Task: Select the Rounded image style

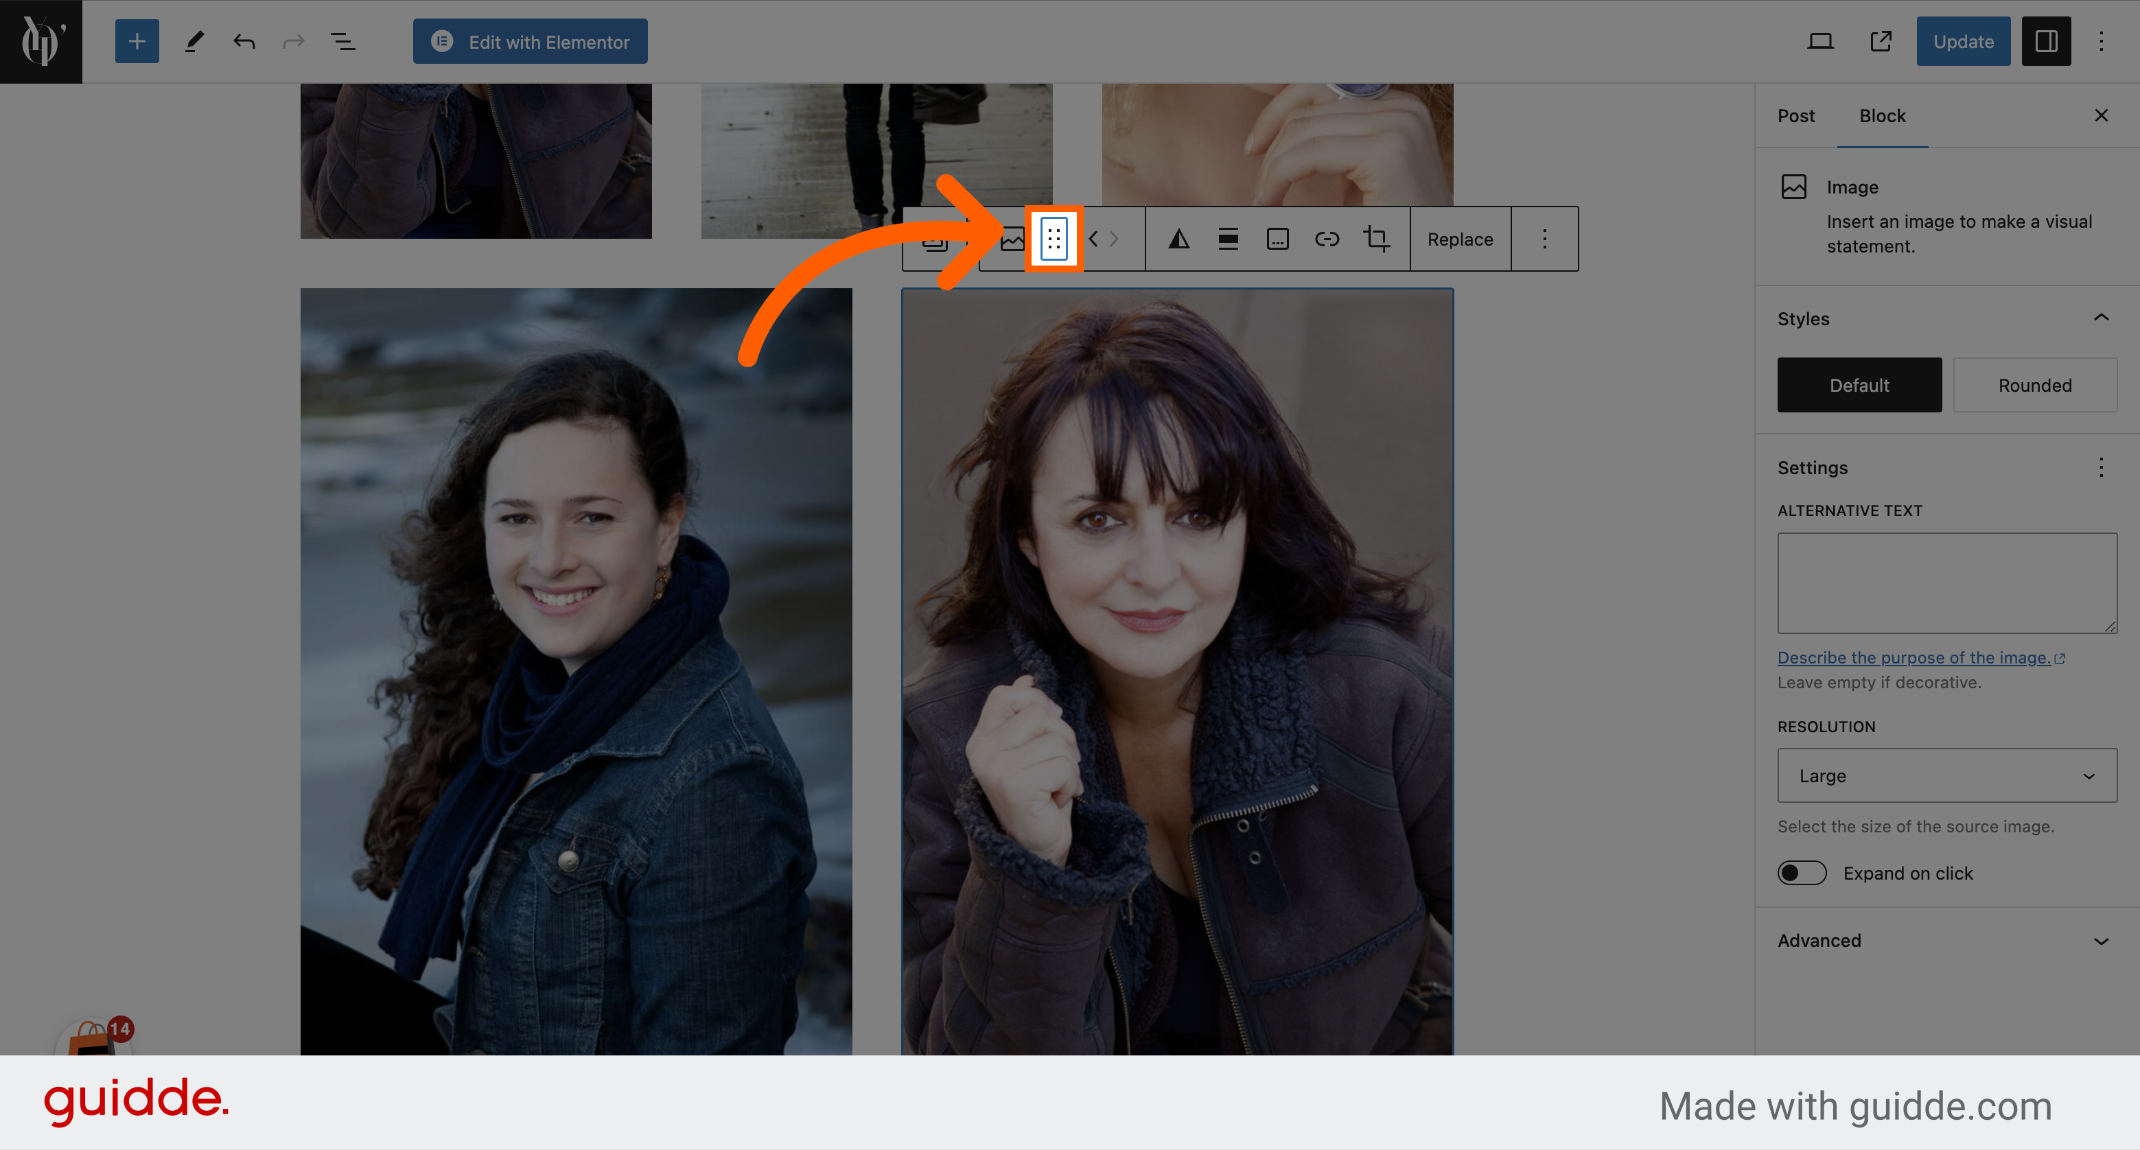Action: pos(2034,385)
